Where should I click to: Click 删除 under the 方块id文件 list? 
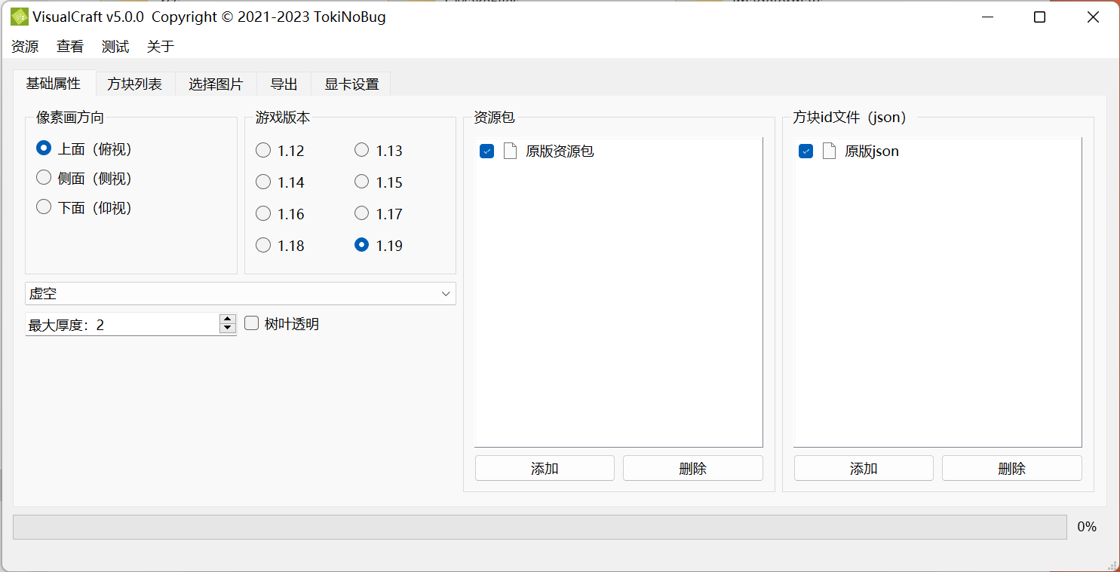pos(1011,468)
